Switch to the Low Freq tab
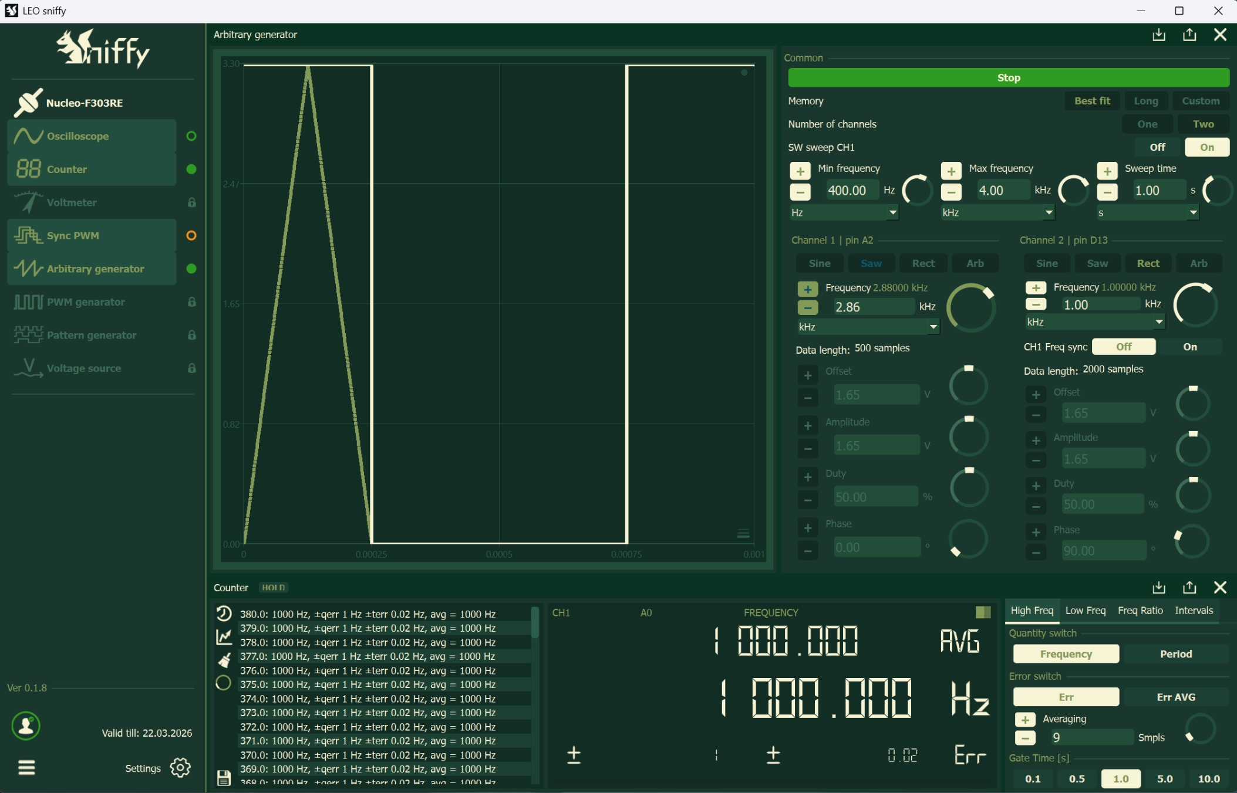The width and height of the screenshot is (1237, 793). pyautogui.click(x=1085, y=611)
